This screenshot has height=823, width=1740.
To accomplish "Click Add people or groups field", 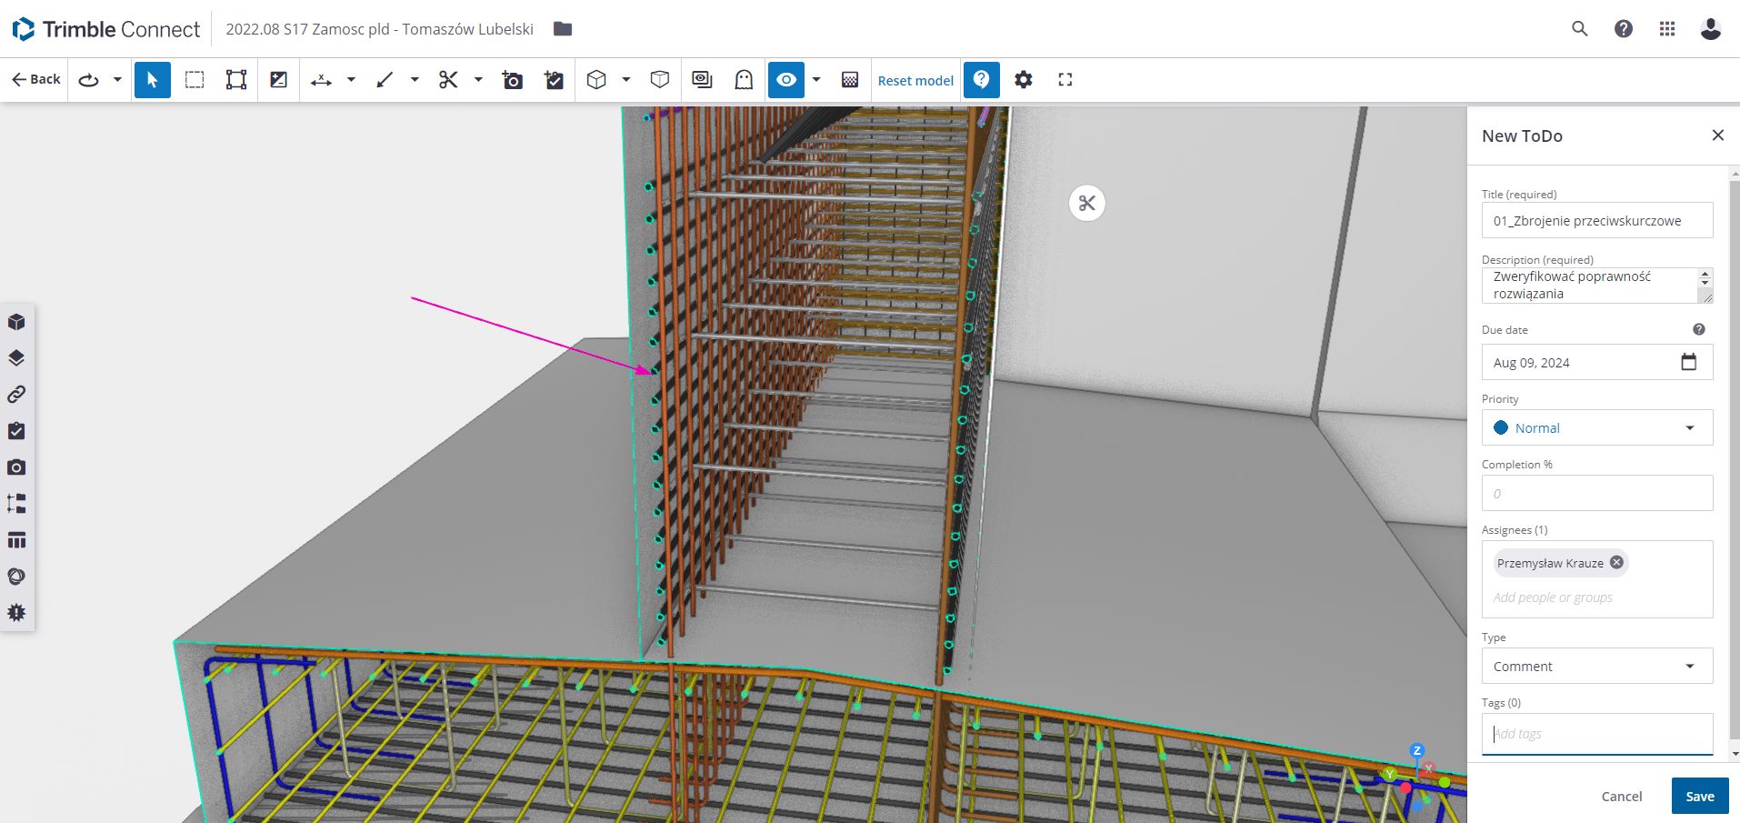I will click(x=1554, y=597).
